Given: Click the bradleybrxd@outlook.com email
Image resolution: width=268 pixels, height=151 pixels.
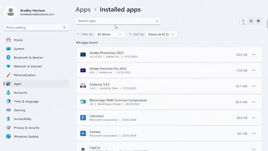Looking at the screenshot, I should tap(37, 14).
